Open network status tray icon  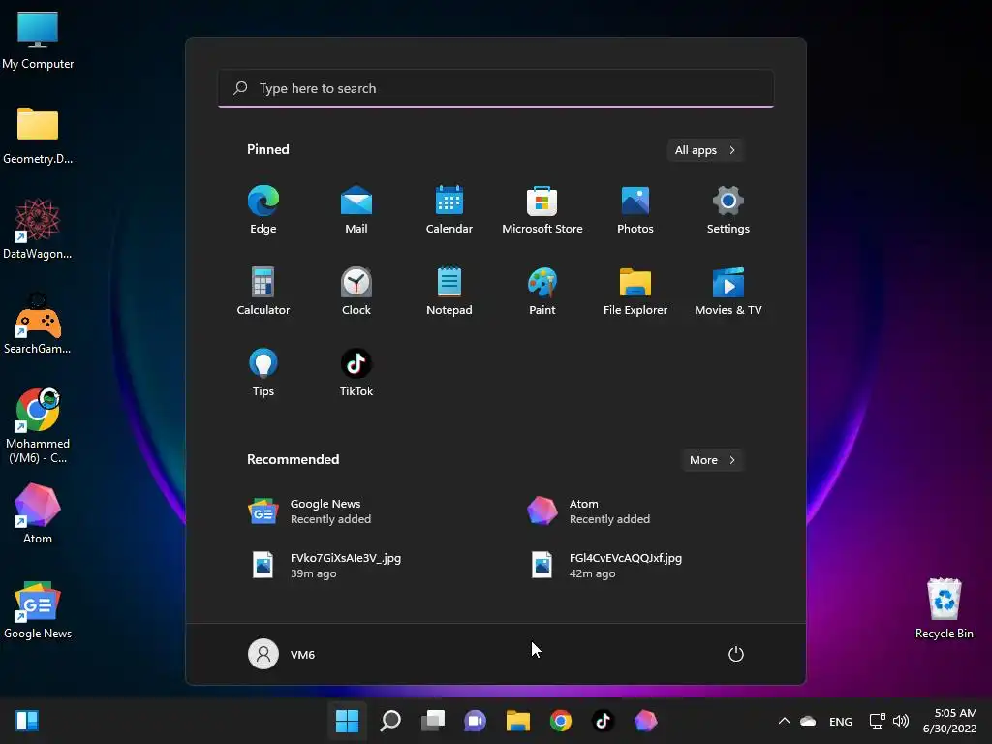(877, 721)
